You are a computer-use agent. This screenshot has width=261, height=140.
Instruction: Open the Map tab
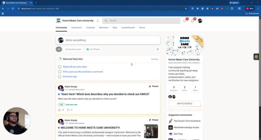click(115, 27)
